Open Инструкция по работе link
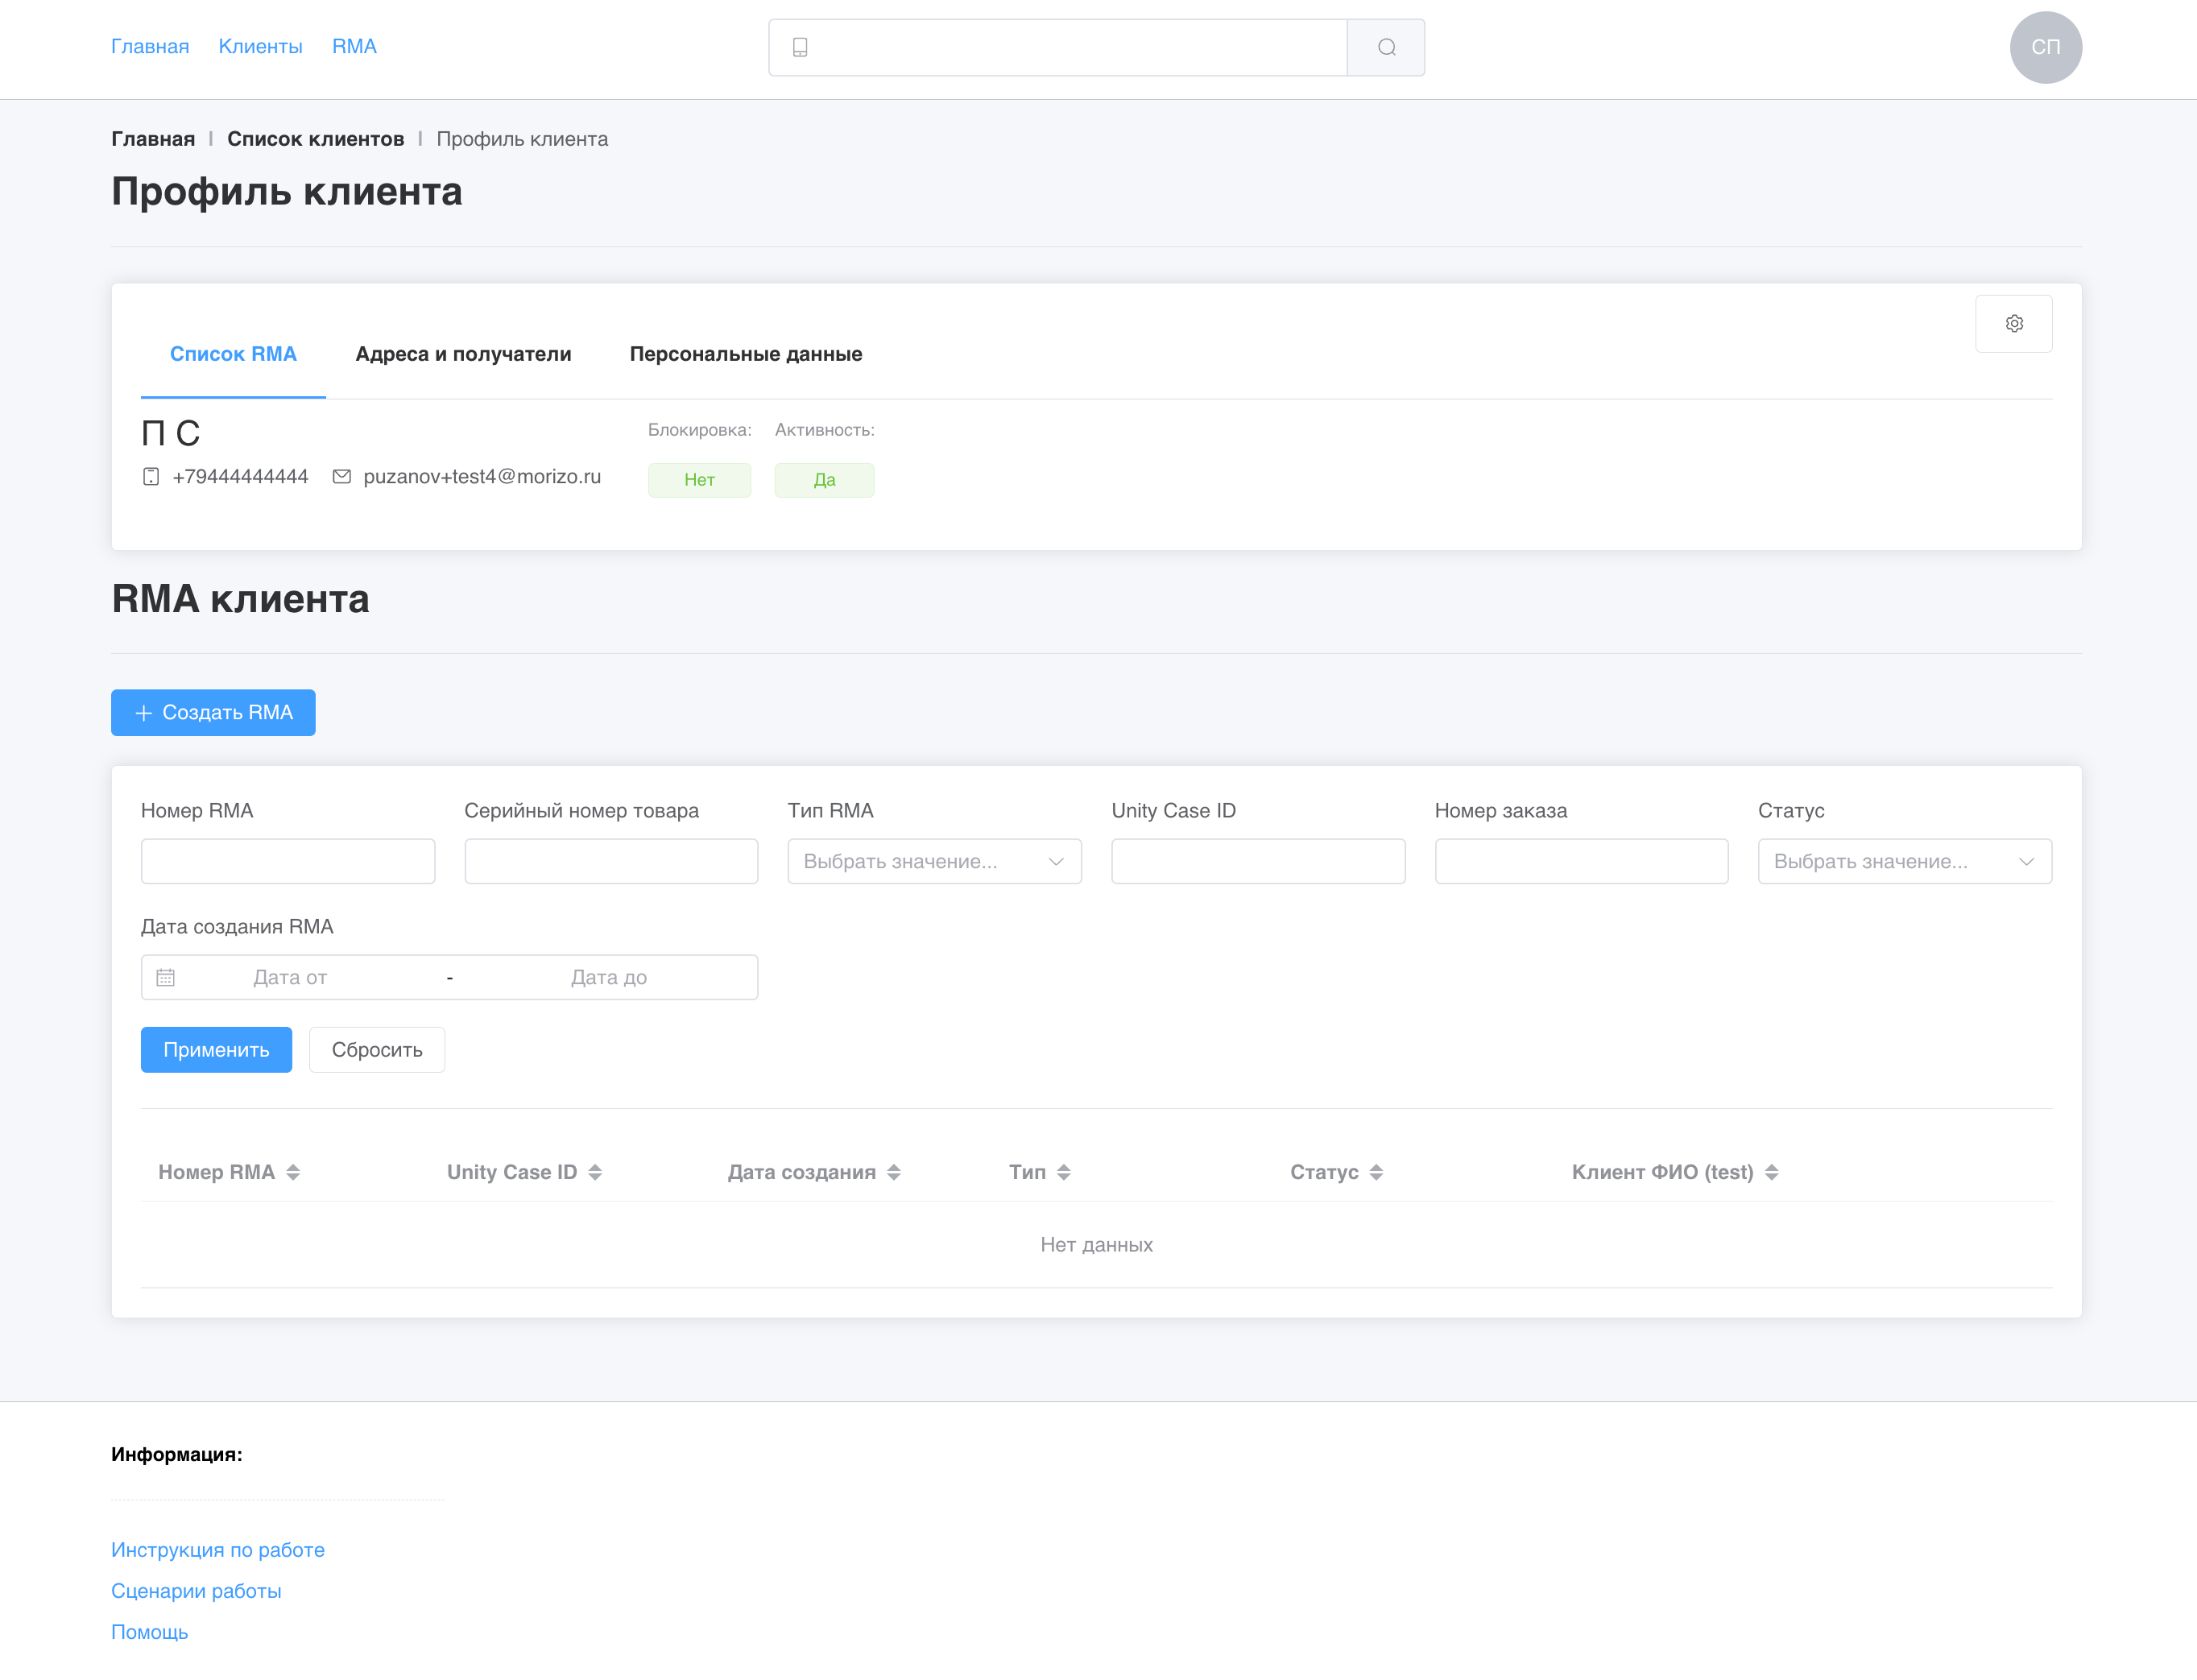The width and height of the screenshot is (2197, 1680). pos(218,1549)
